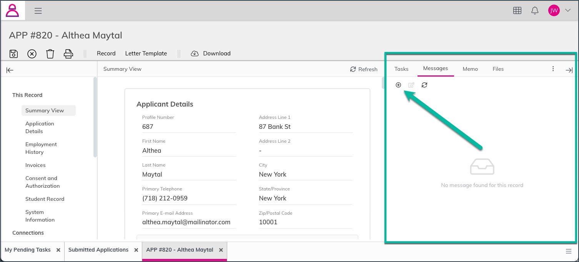Open Application Details in sidebar
Viewport: 579px width, 262px height.
[x=40, y=127]
